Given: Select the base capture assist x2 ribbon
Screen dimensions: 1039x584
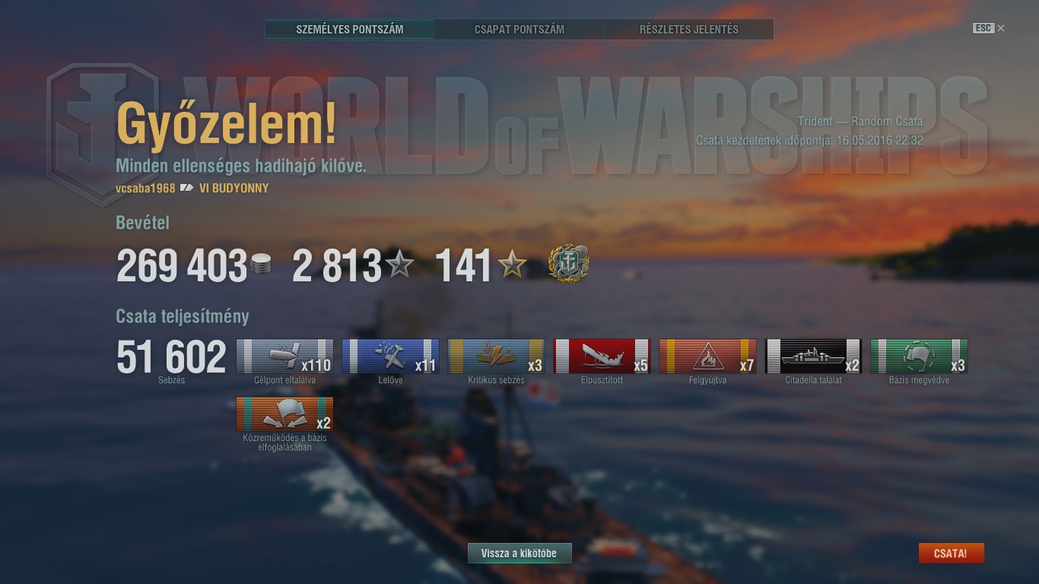Looking at the screenshot, I should [284, 414].
